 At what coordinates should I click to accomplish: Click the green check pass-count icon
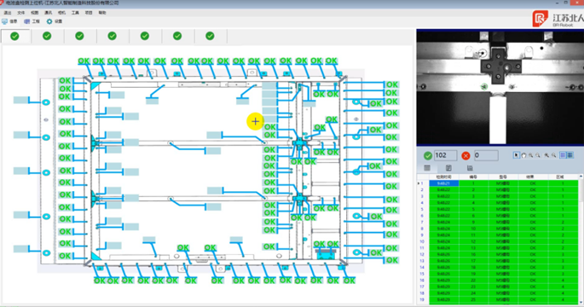428,156
